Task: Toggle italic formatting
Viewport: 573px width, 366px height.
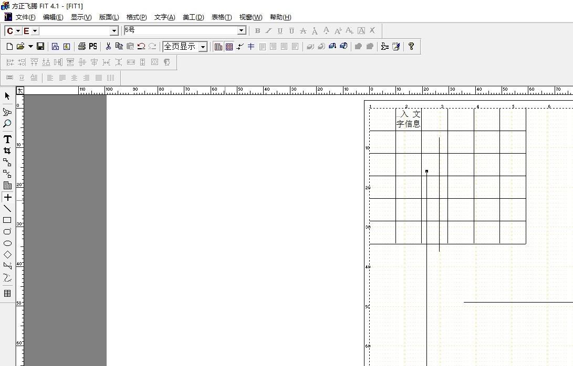Action: [x=268, y=31]
